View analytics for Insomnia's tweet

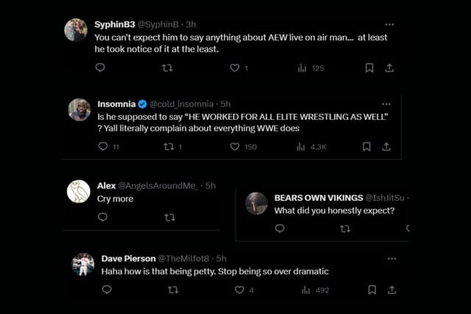click(x=301, y=146)
